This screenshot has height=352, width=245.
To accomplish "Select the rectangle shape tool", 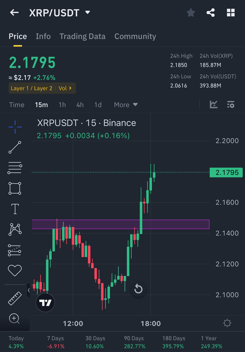I will click(15, 188).
